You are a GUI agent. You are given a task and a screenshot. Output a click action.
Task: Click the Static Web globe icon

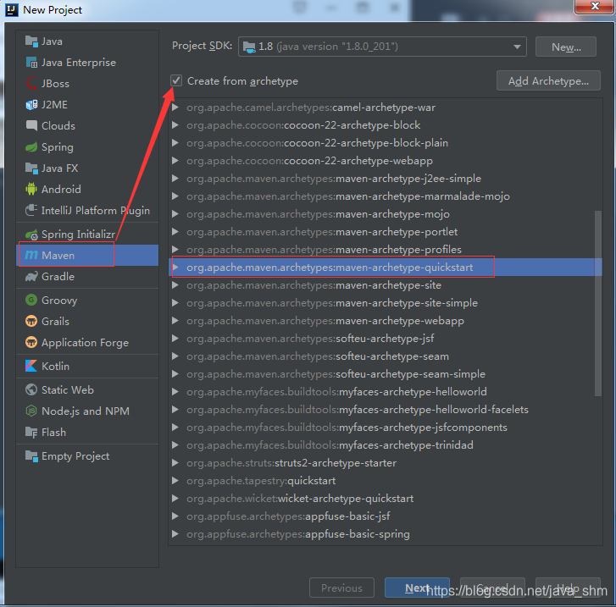tap(31, 390)
